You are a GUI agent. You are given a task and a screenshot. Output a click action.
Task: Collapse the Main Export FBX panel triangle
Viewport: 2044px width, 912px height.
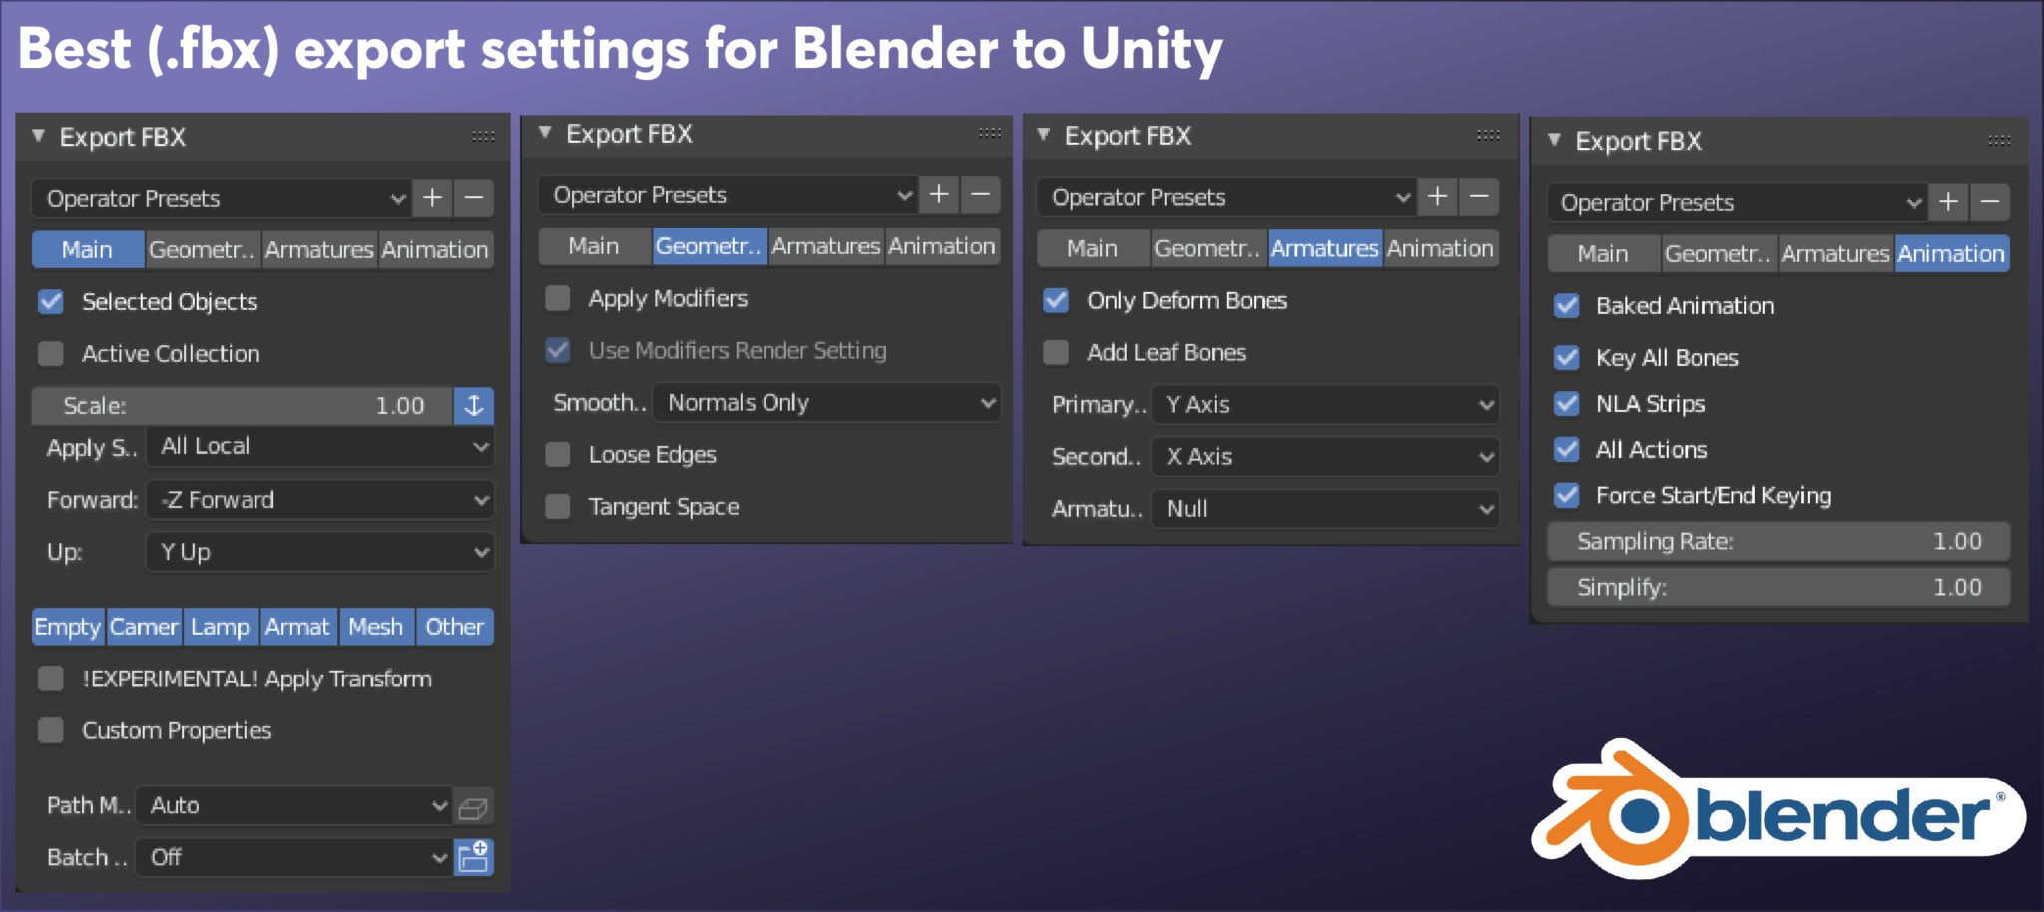point(38,136)
